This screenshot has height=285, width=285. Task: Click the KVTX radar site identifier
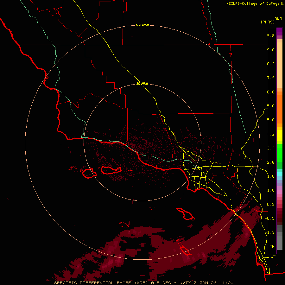pos(186,283)
